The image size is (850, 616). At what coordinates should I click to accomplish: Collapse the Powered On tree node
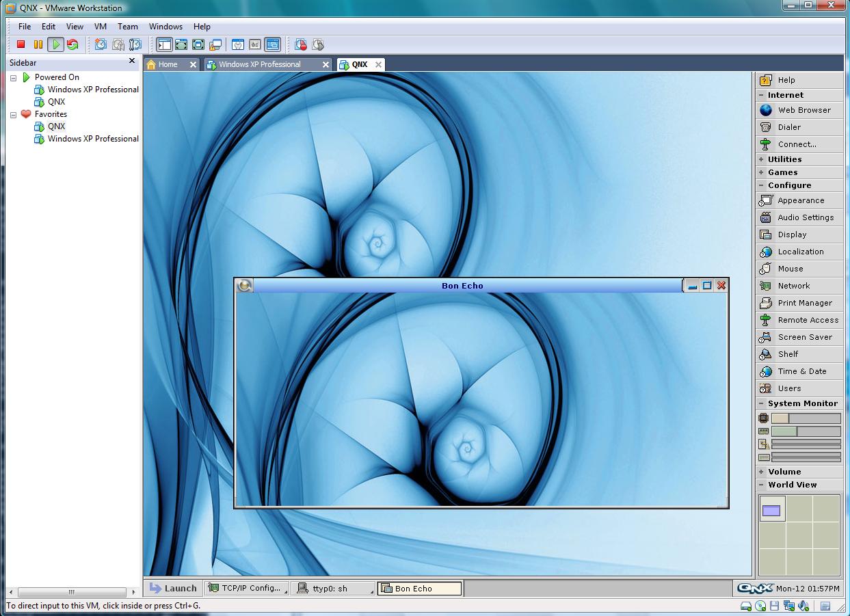[13, 78]
